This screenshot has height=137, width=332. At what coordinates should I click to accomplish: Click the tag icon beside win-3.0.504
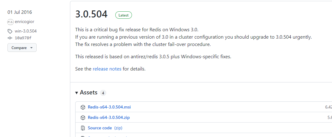tap(10, 31)
